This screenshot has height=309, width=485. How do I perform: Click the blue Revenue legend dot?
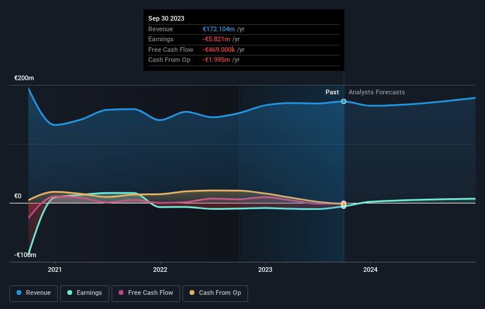(19, 292)
